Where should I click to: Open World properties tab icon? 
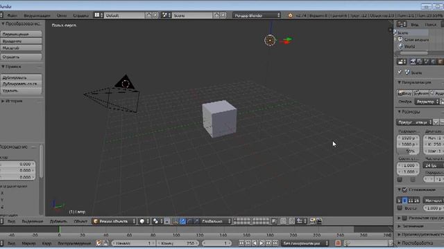434,62
